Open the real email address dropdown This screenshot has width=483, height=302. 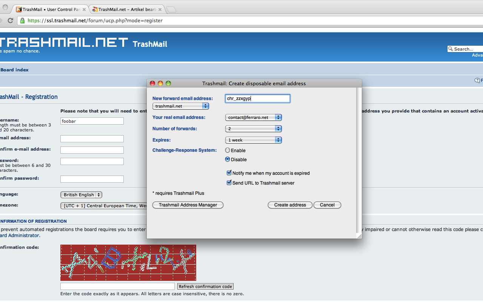[254, 117]
